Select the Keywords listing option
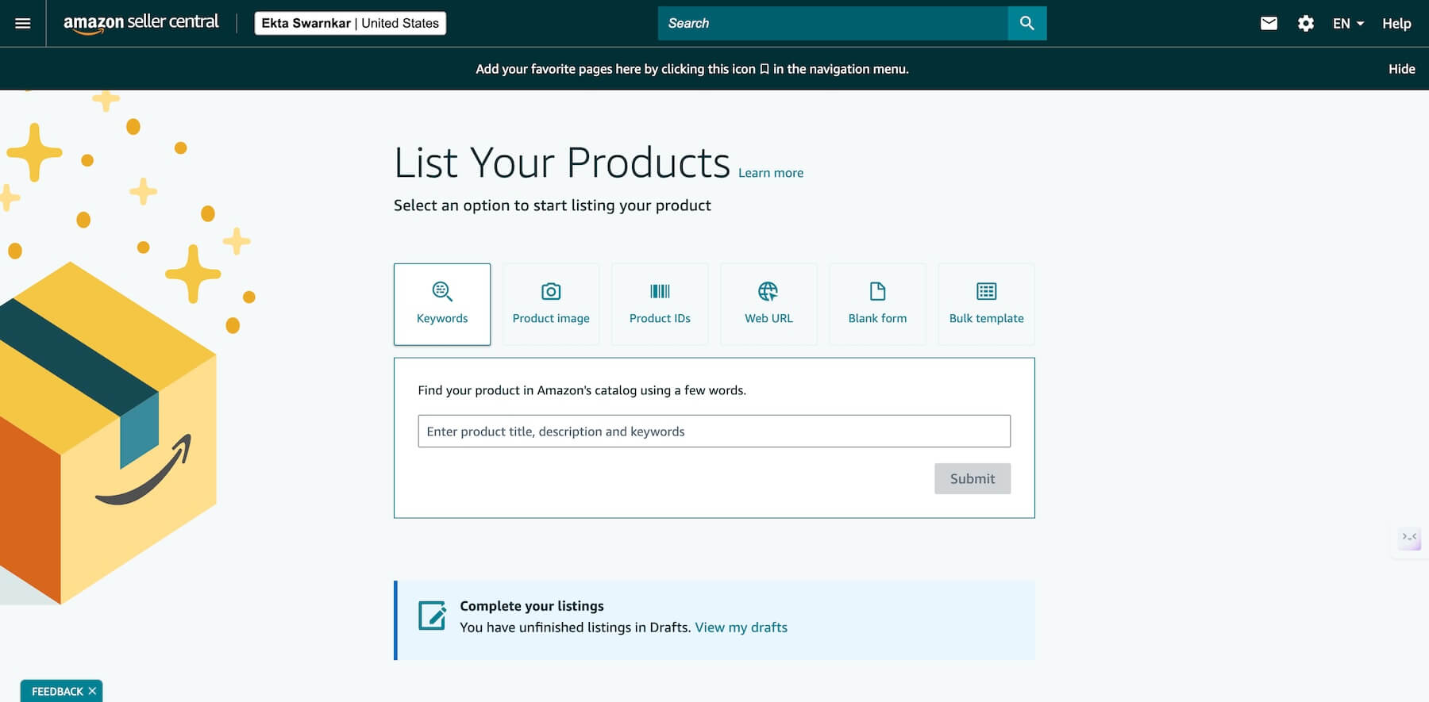Image resolution: width=1429 pixels, height=702 pixels. (x=442, y=304)
